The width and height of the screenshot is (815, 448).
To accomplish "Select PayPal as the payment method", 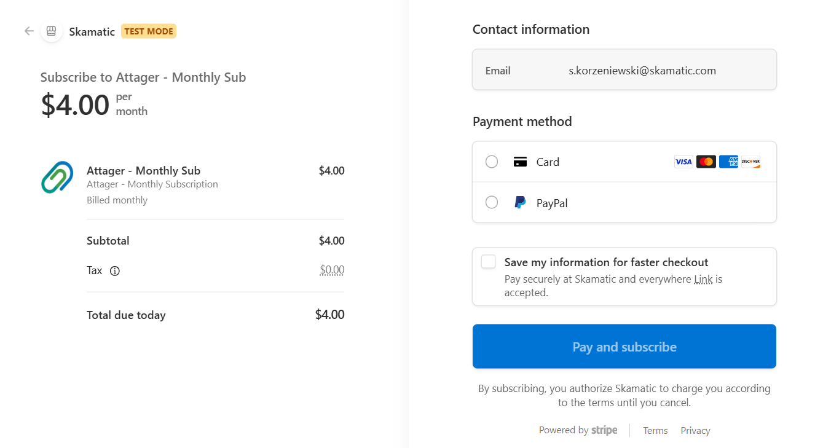I will pyautogui.click(x=491, y=202).
